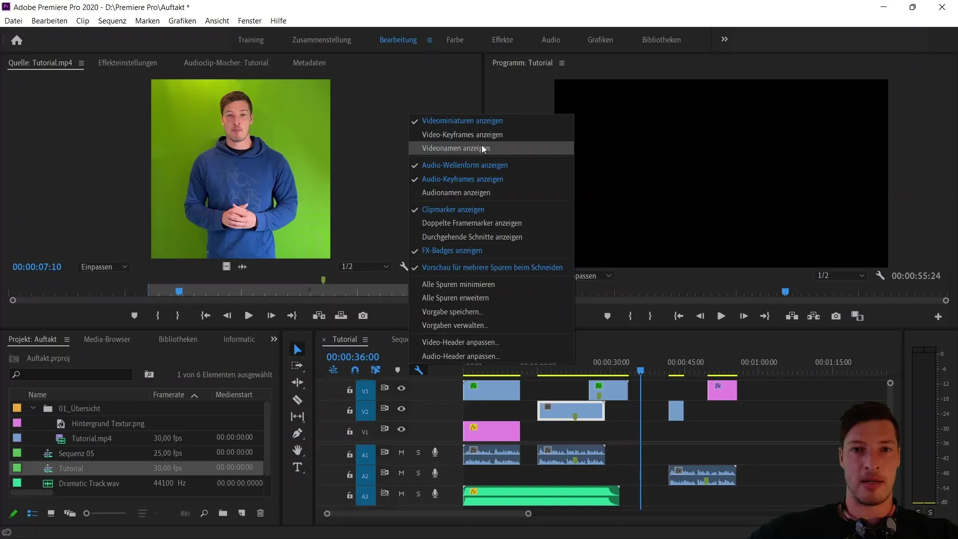Select the Slip tool
This screenshot has width=958, height=539.
click(297, 417)
